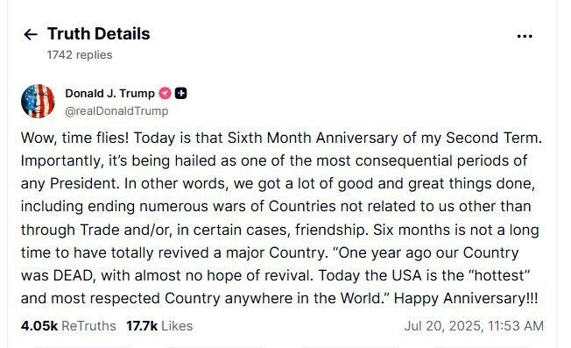This screenshot has height=348, width=571.
Task: Click the "Sixth Month Anniversary" phrase
Action: 313,138
